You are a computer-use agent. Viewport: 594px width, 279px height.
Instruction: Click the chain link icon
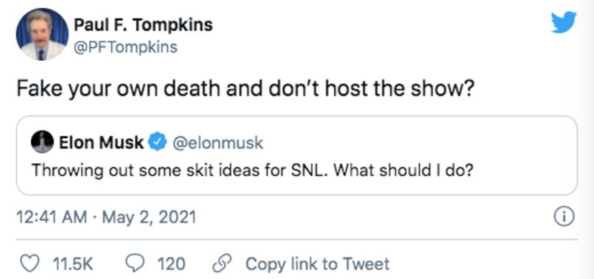[x=222, y=264]
